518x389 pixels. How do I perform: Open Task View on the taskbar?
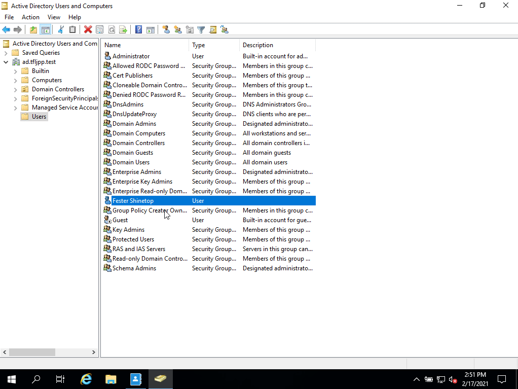click(x=60, y=379)
